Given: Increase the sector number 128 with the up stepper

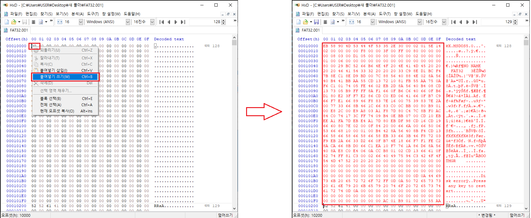Looking at the screenshot, I should point(224,21).
